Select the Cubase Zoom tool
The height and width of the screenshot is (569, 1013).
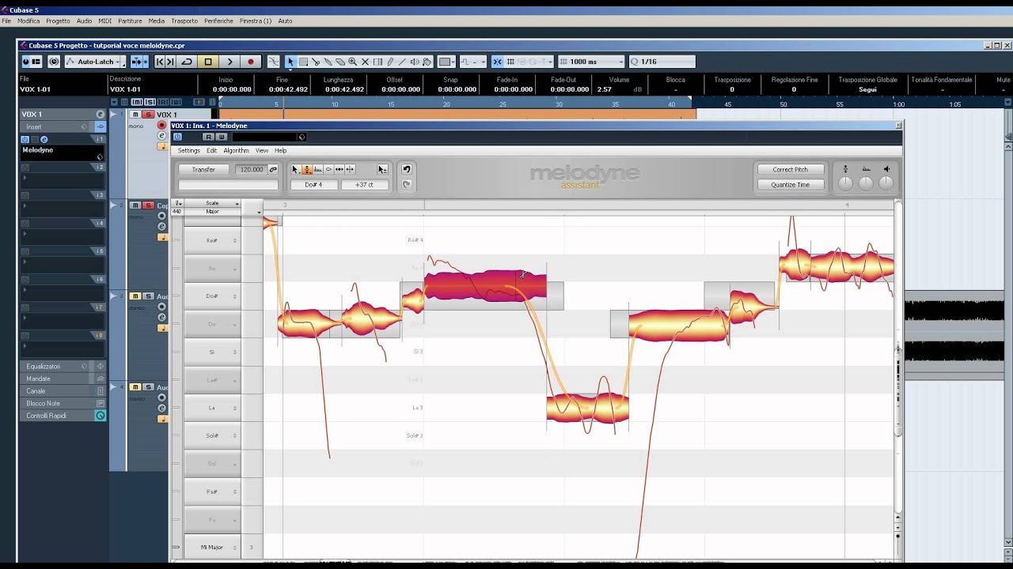[352, 62]
